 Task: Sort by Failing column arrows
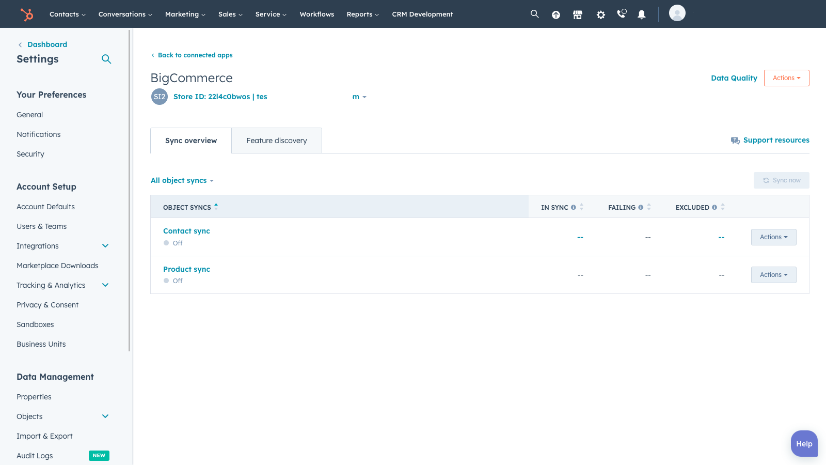(x=649, y=207)
